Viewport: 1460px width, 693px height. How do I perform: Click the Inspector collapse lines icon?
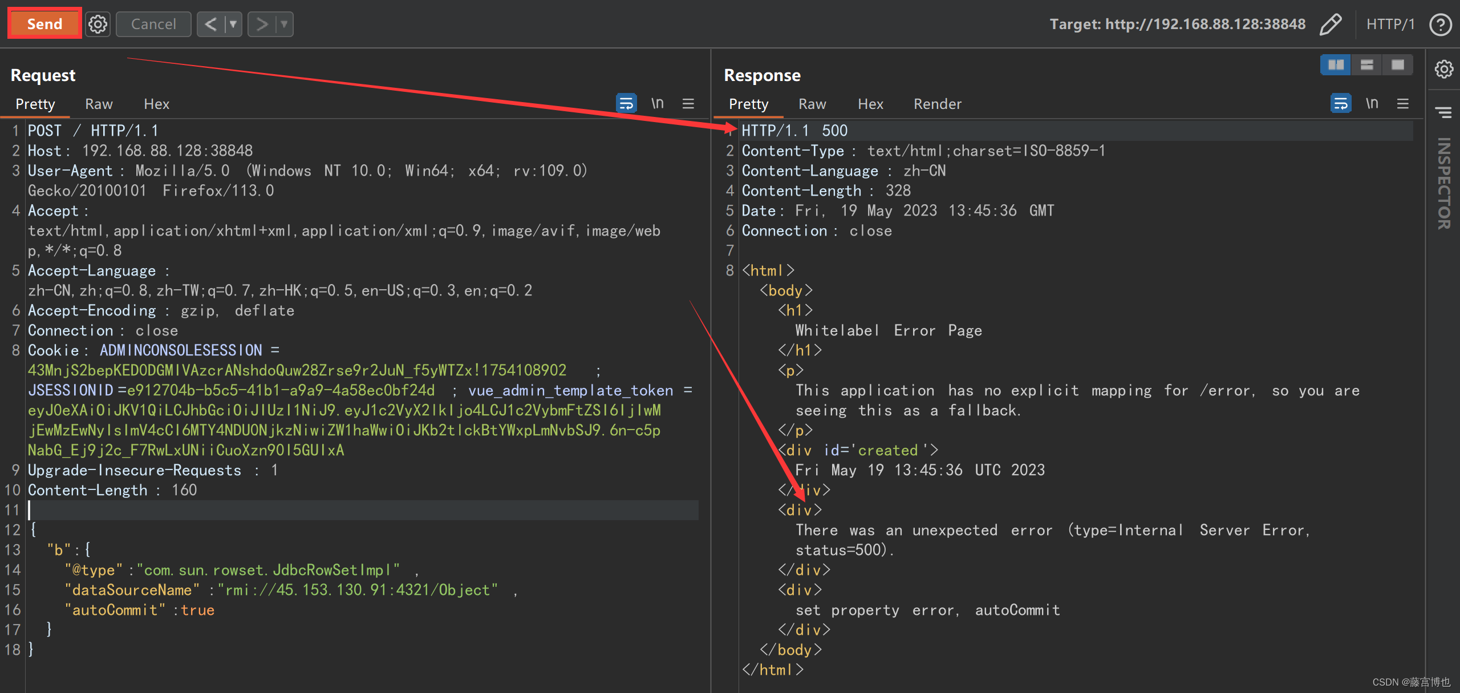click(x=1444, y=112)
